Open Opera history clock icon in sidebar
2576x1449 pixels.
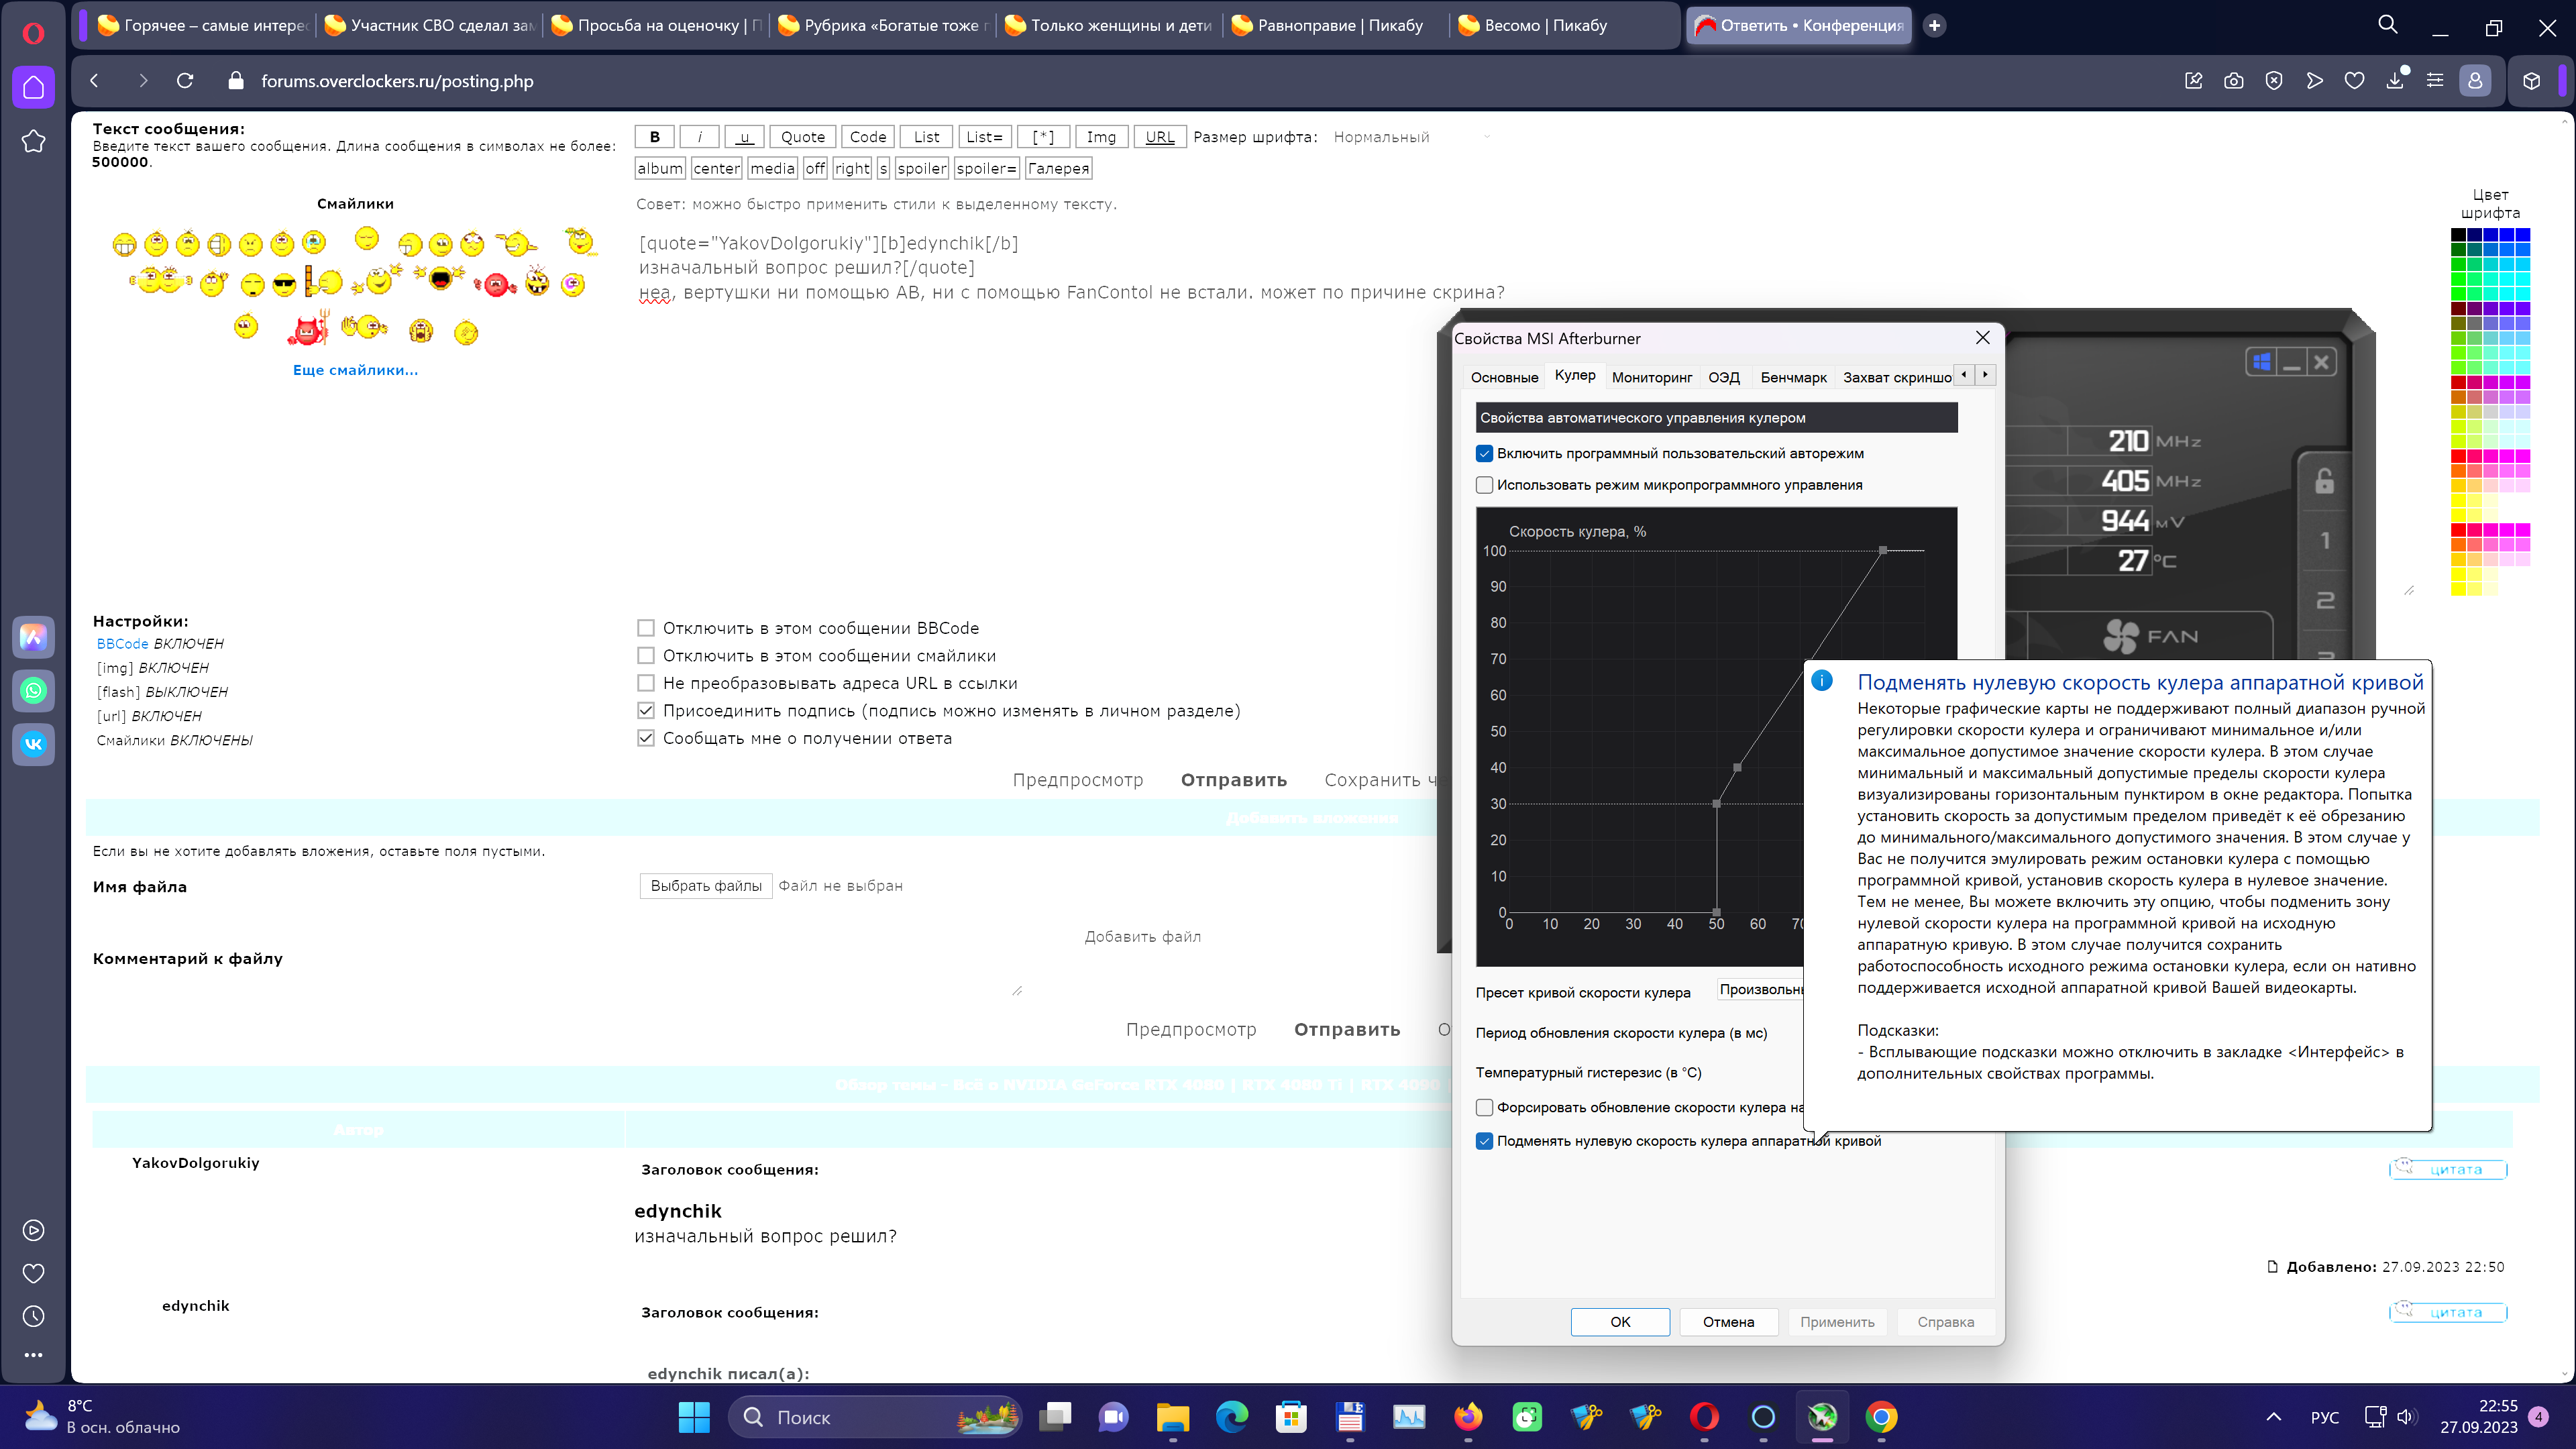click(33, 1316)
